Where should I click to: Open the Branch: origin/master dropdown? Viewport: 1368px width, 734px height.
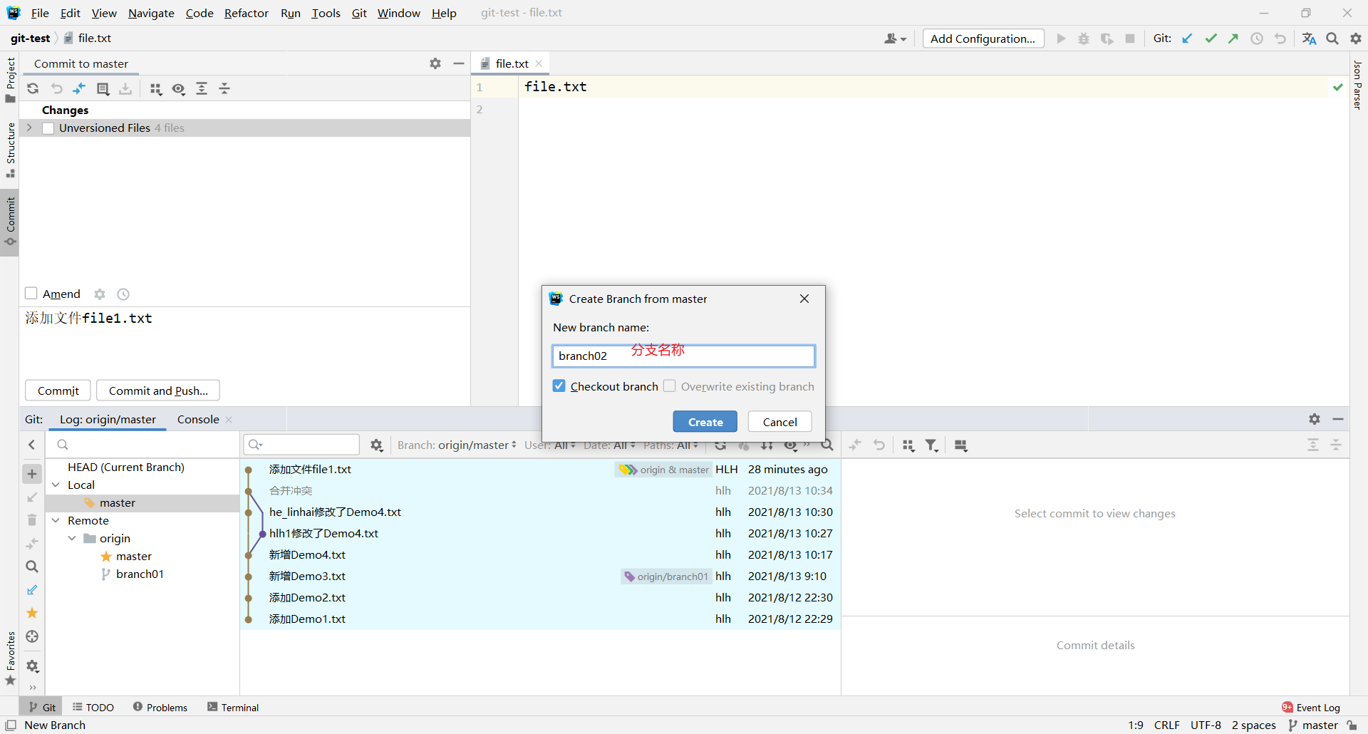point(456,445)
